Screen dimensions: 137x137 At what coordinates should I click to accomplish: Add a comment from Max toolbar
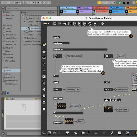pyautogui.click(x=65, y=24)
